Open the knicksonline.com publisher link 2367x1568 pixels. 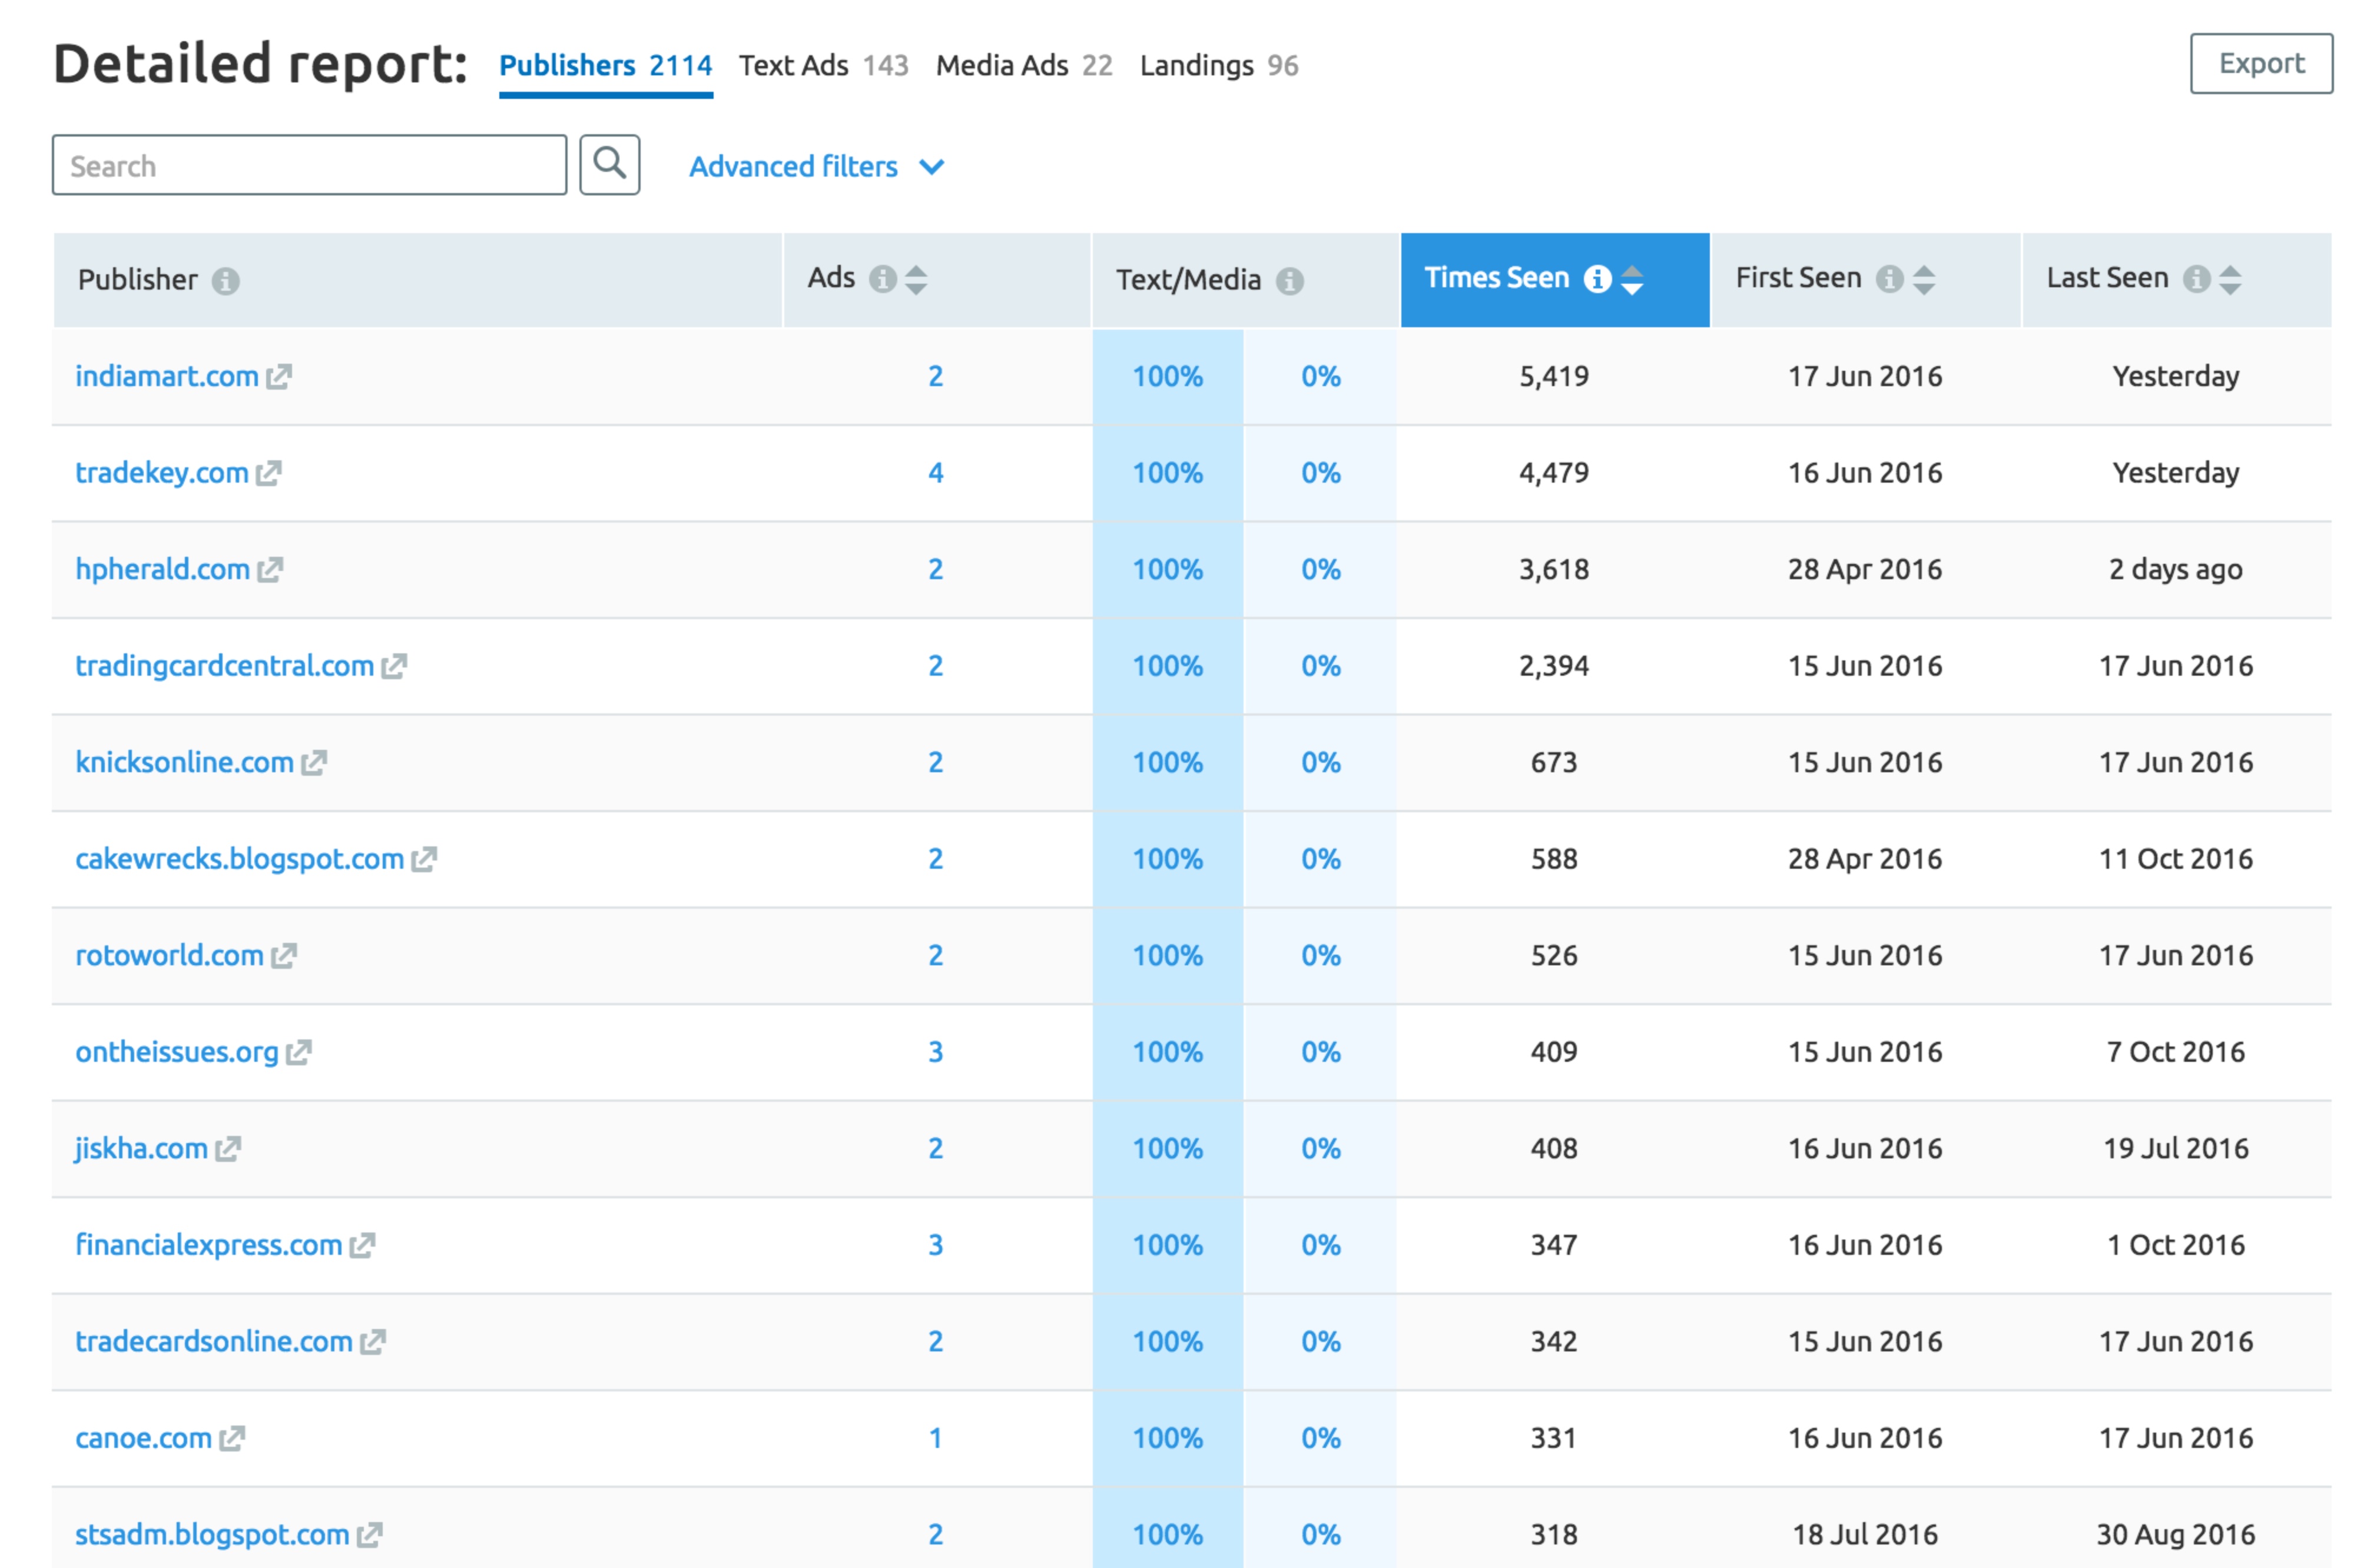tap(185, 762)
